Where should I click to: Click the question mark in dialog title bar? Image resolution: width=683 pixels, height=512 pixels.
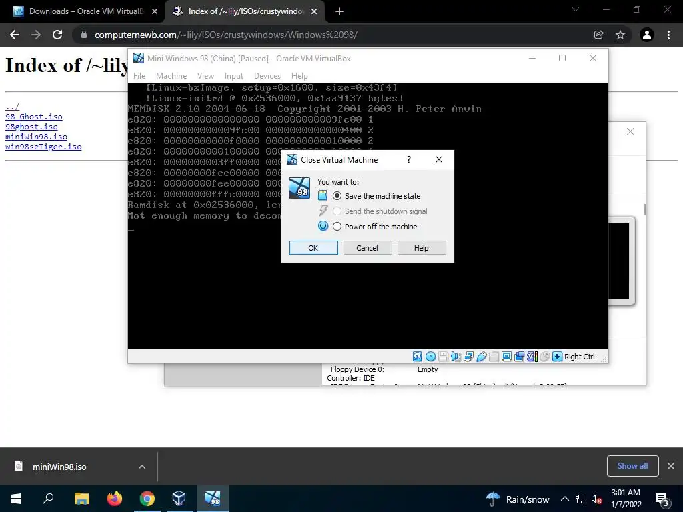click(x=409, y=159)
